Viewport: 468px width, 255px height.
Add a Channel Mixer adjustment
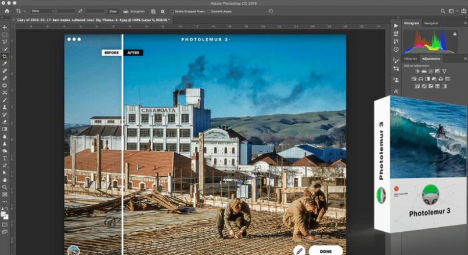point(441,79)
